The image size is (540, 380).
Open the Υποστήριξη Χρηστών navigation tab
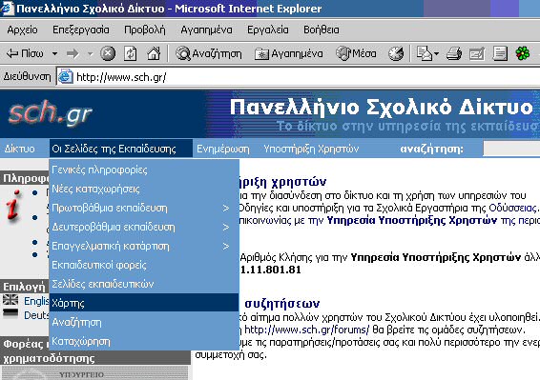311,149
